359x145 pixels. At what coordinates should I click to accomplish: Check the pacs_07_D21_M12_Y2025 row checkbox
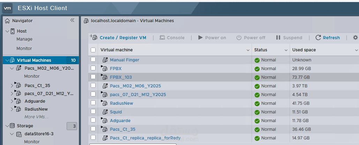(93, 94)
